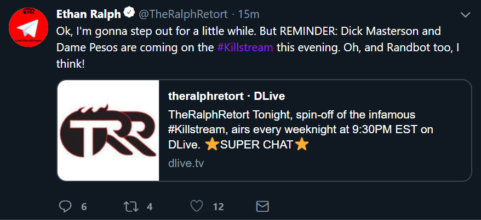Open the TRR logo card thumbnail
This screenshot has width=481, height=220.
108,130
